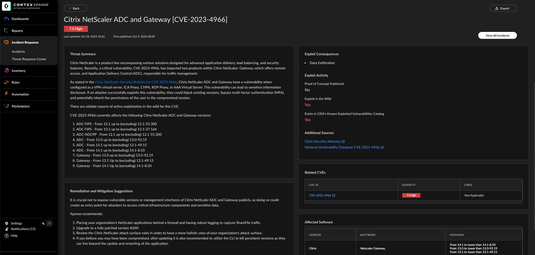Viewport: 535px width, 255px height.
Task: Click the 'Netscaler Gateway' software cell
Action: pyautogui.click(x=373, y=249)
